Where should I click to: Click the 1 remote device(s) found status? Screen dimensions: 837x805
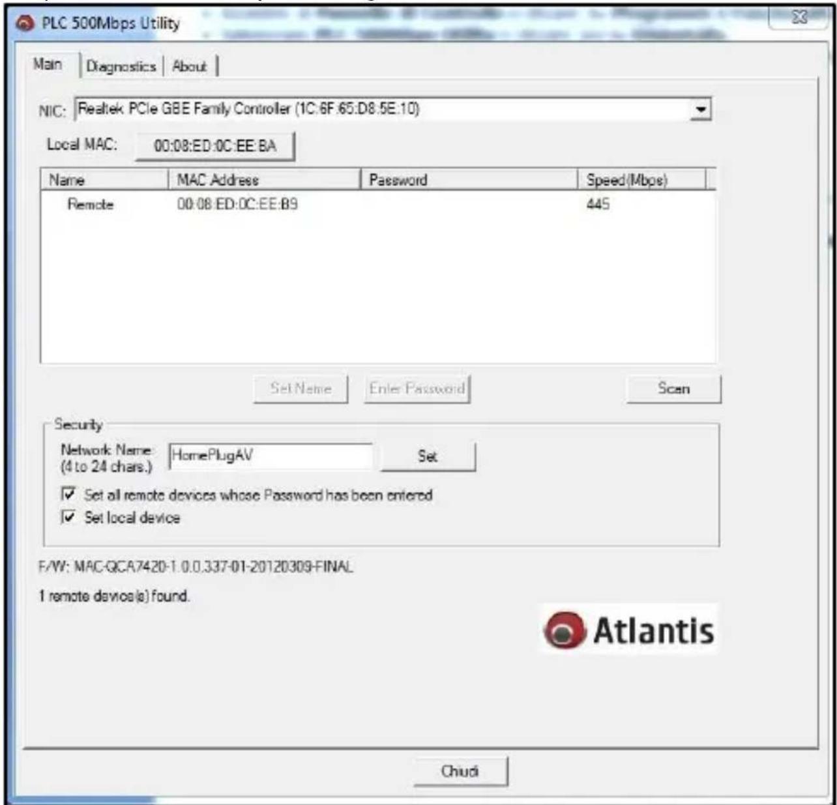tap(115, 596)
